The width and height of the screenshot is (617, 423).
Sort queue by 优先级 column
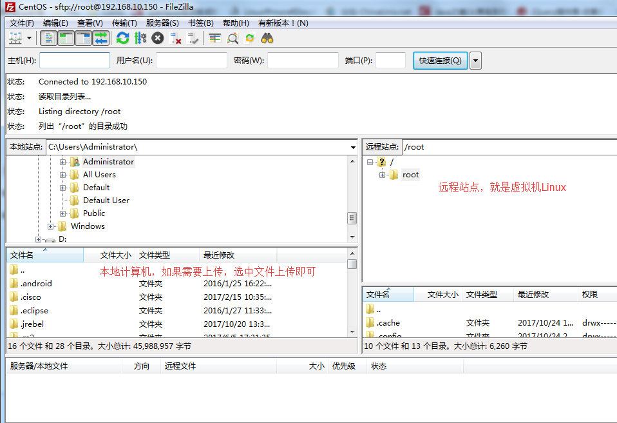click(x=347, y=366)
